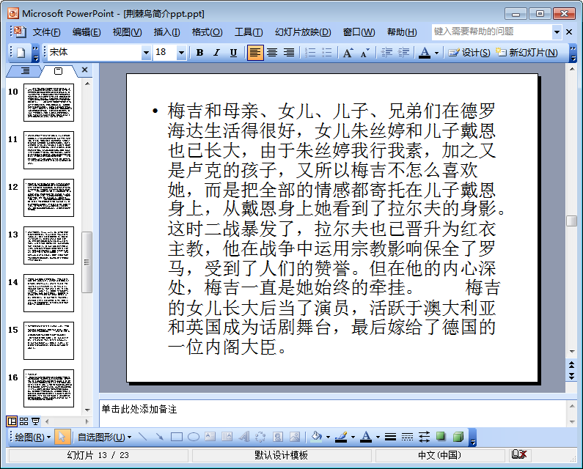583x469 pixels.
Task: Choose the Select Objects arrow tool
Action: tap(62, 437)
